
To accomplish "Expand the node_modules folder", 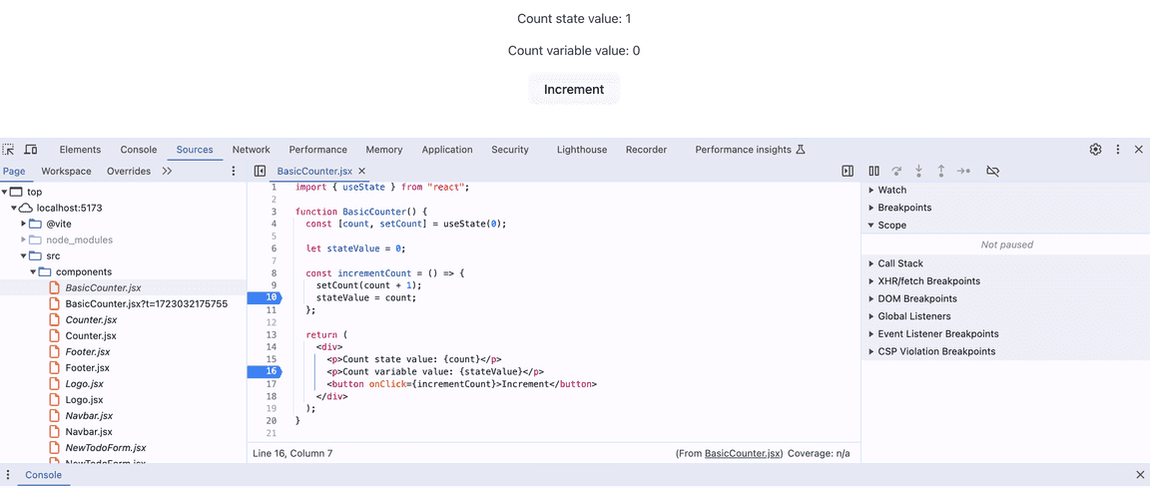I will 24,240.
